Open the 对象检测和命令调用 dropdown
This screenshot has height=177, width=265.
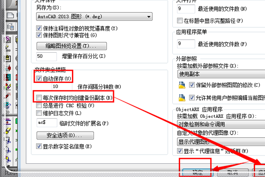(x=221, y=124)
